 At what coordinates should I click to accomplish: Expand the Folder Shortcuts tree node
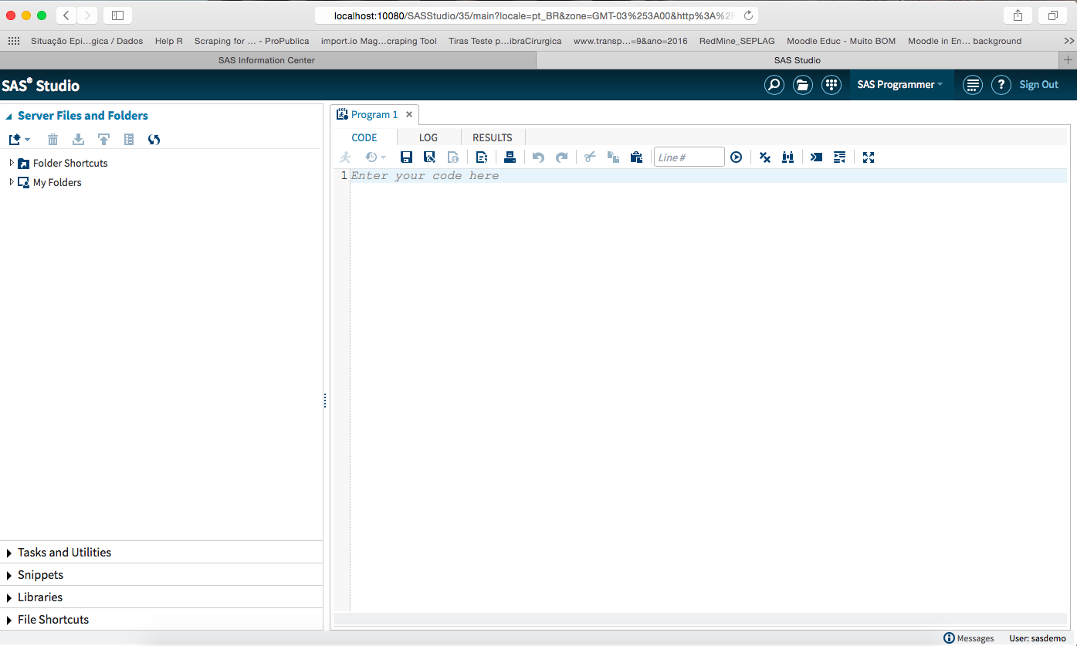click(12, 163)
